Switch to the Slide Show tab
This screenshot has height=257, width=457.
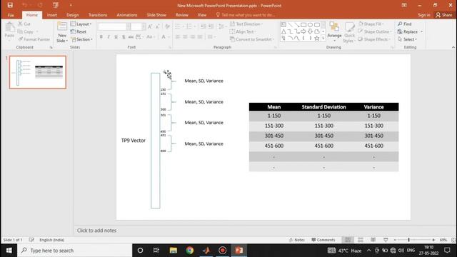coord(156,15)
